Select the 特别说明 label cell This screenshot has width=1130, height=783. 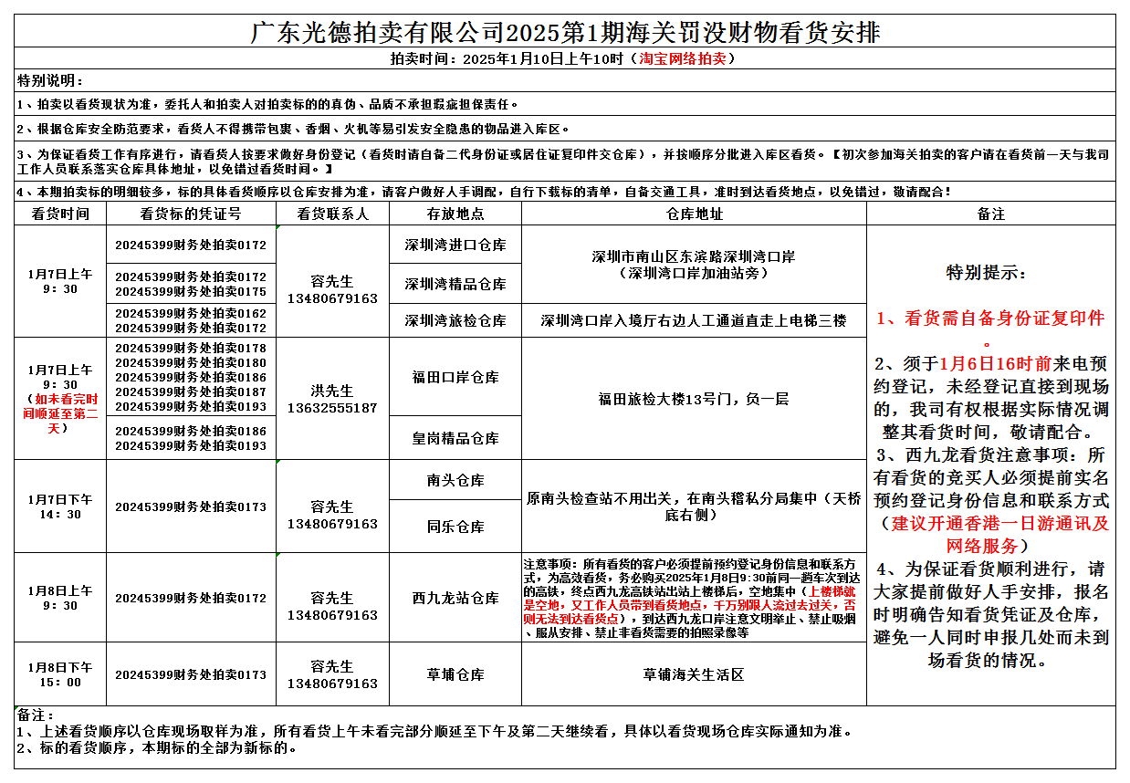pyautogui.click(x=565, y=80)
